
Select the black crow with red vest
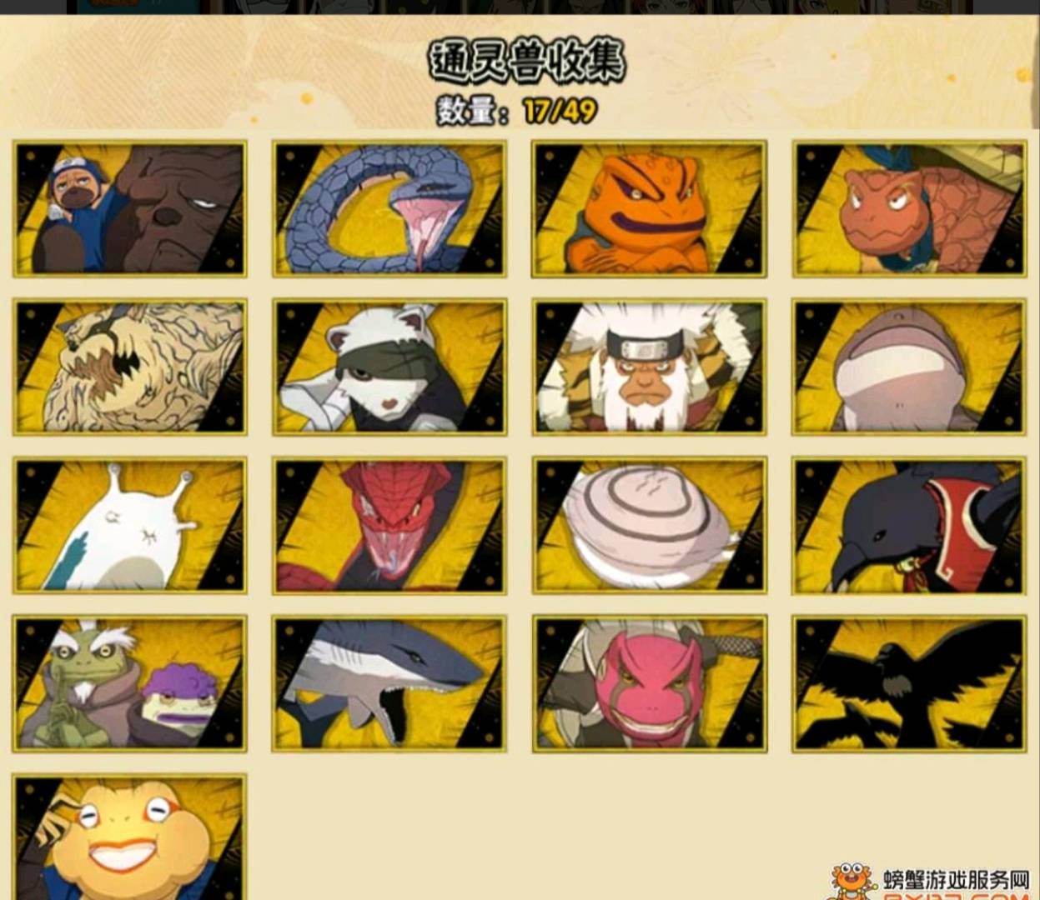pos(910,526)
